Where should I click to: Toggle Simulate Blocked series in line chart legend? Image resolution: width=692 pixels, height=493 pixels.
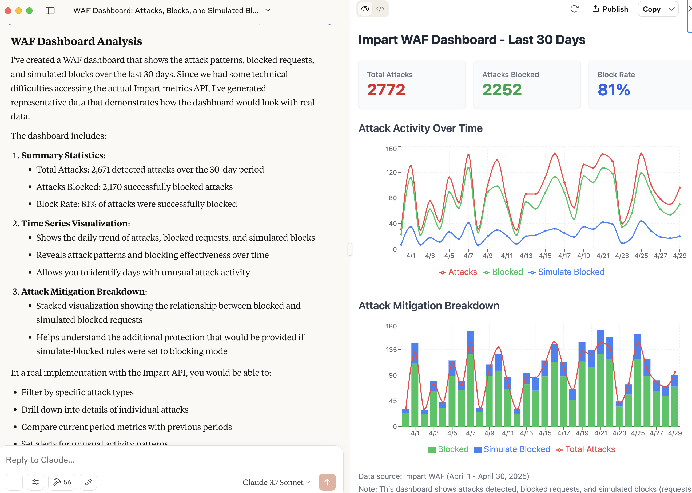tap(566, 272)
